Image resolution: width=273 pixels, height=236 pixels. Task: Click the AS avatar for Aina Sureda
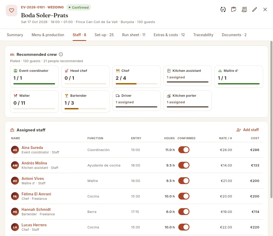click(x=15, y=150)
